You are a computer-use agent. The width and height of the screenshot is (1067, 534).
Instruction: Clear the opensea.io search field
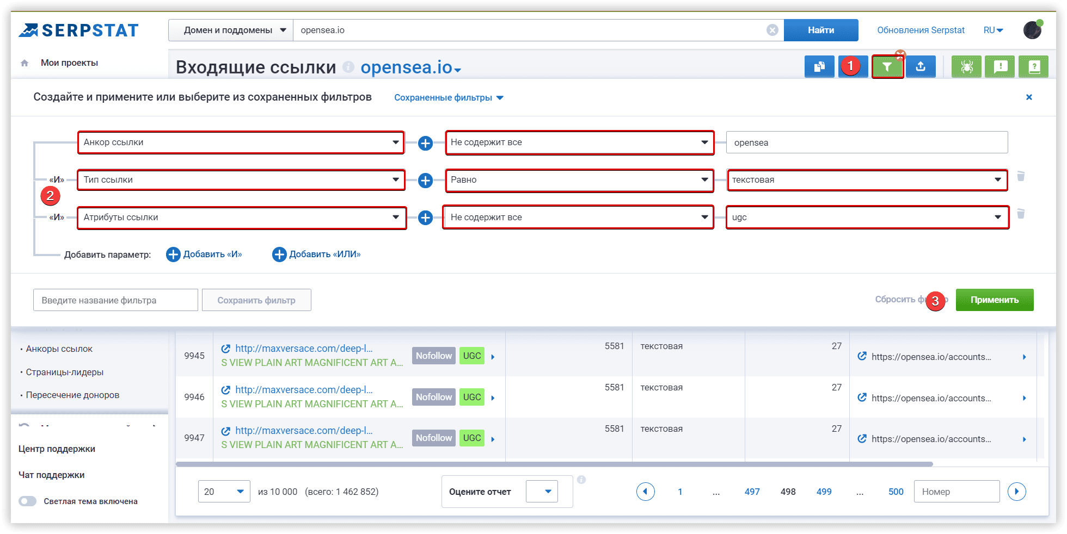(772, 30)
